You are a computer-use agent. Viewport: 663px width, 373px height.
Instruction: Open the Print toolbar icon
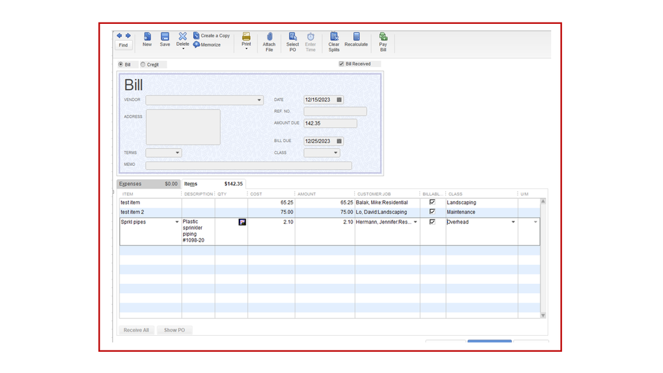coord(246,38)
